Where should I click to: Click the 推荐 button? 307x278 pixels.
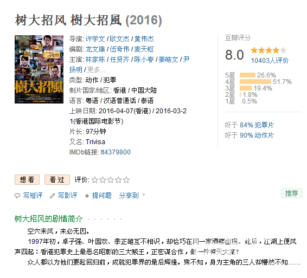click(x=291, y=193)
